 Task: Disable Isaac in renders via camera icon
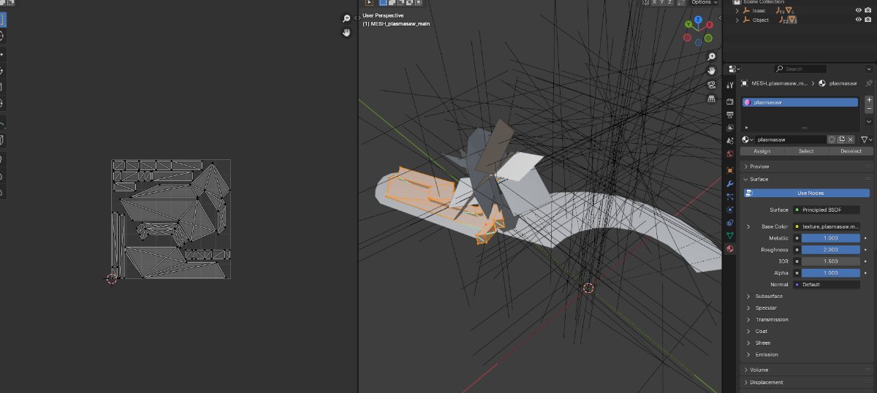click(x=869, y=10)
